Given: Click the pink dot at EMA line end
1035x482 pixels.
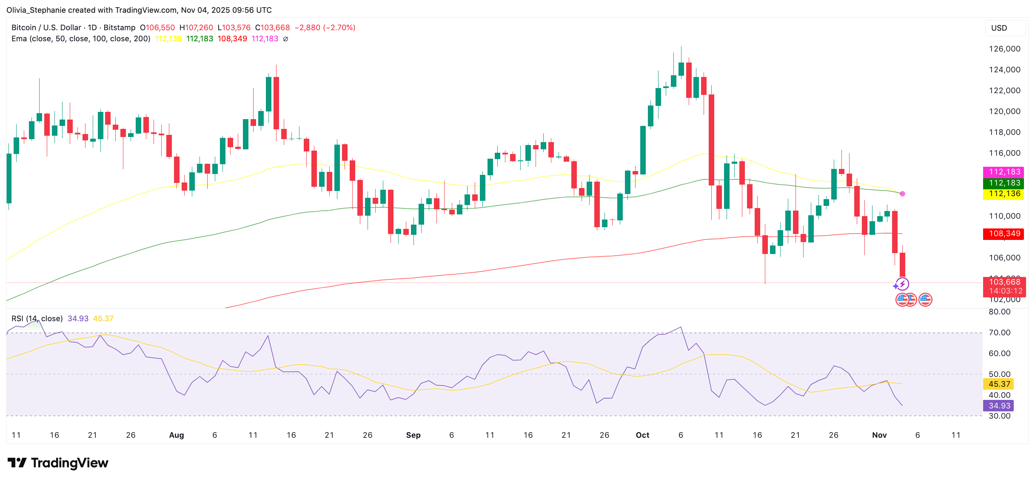Looking at the screenshot, I should (902, 194).
